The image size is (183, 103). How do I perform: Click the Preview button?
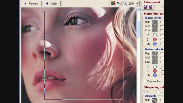point(31,4)
